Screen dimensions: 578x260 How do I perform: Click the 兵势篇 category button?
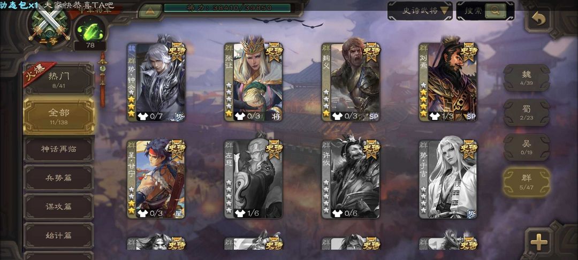pos(59,178)
